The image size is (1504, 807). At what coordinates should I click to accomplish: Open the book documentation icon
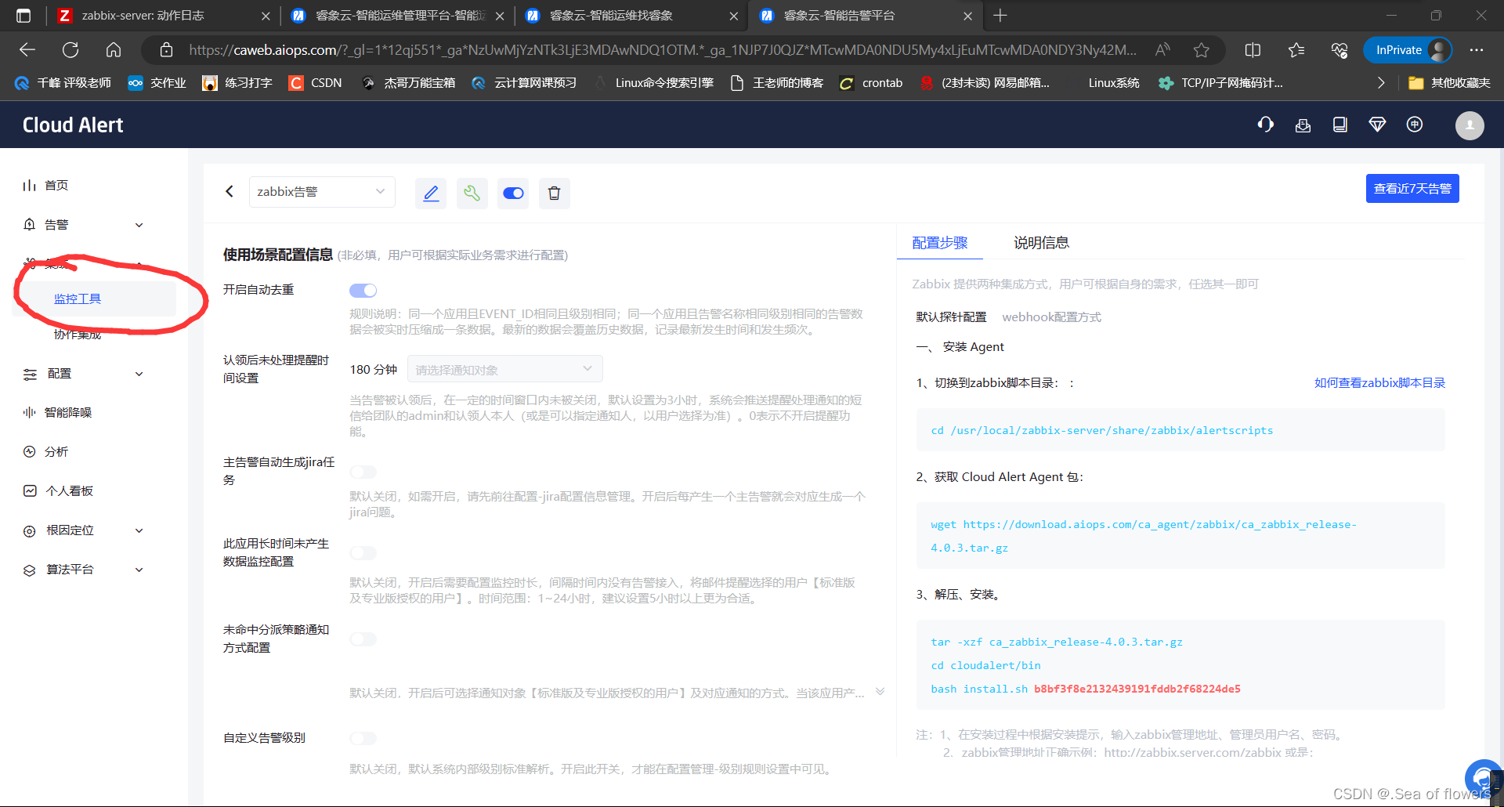tap(1340, 125)
